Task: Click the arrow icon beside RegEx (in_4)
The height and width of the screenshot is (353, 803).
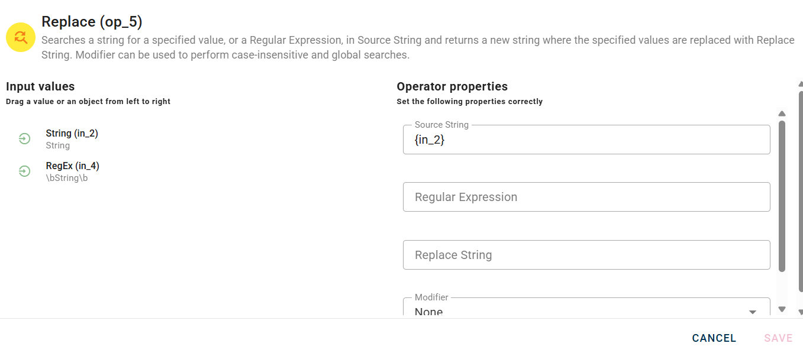Action: click(24, 171)
